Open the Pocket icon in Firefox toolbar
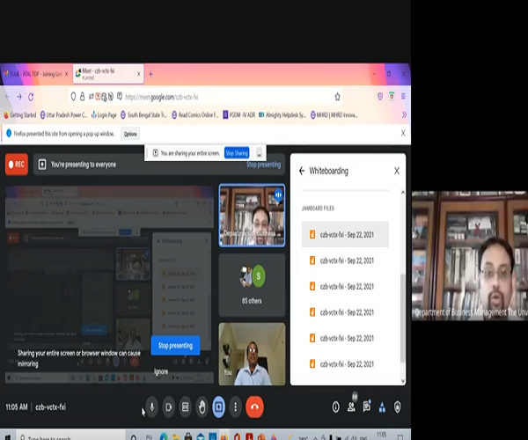This screenshot has height=440, width=528. click(x=380, y=97)
